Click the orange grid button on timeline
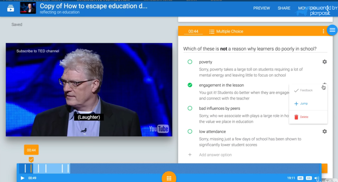This screenshot has height=182, width=338. 169,178
